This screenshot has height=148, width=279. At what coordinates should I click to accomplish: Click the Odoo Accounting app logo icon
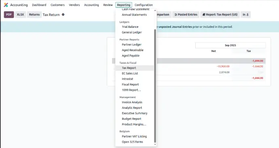coord(6,5)
